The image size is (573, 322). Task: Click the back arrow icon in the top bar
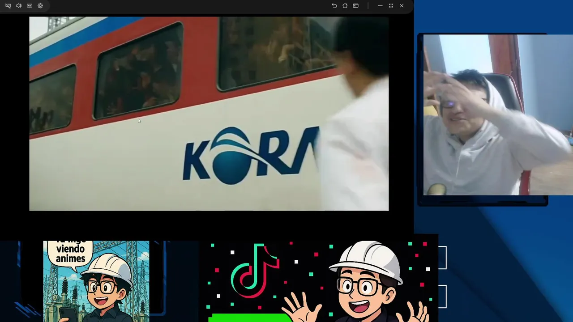[334, 6]
